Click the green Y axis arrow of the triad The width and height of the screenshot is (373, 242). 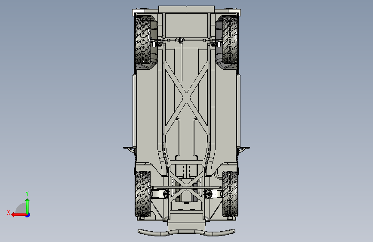pyautogui.click(x=28, y=206)
